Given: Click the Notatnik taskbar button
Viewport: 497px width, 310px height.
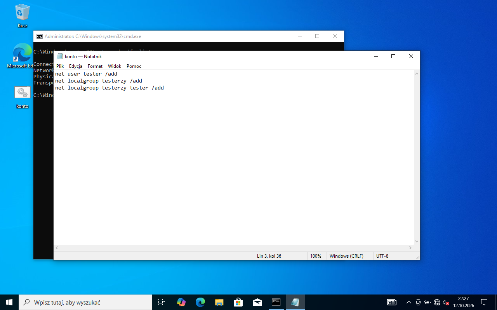Looking at the screenshot, I should click(295, 302).
